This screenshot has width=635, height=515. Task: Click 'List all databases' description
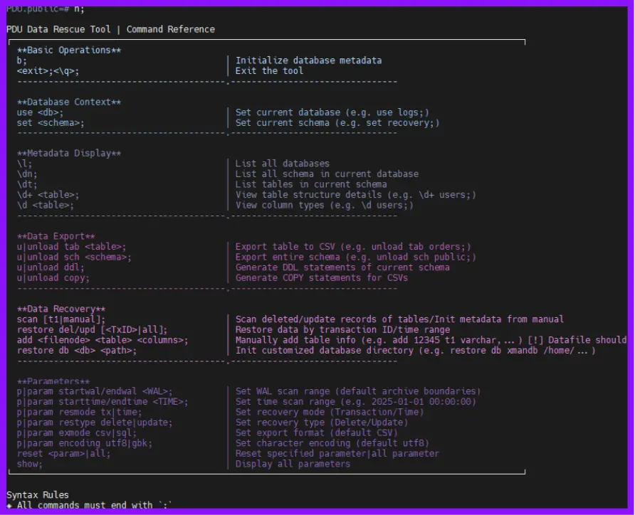pos(283,164)
